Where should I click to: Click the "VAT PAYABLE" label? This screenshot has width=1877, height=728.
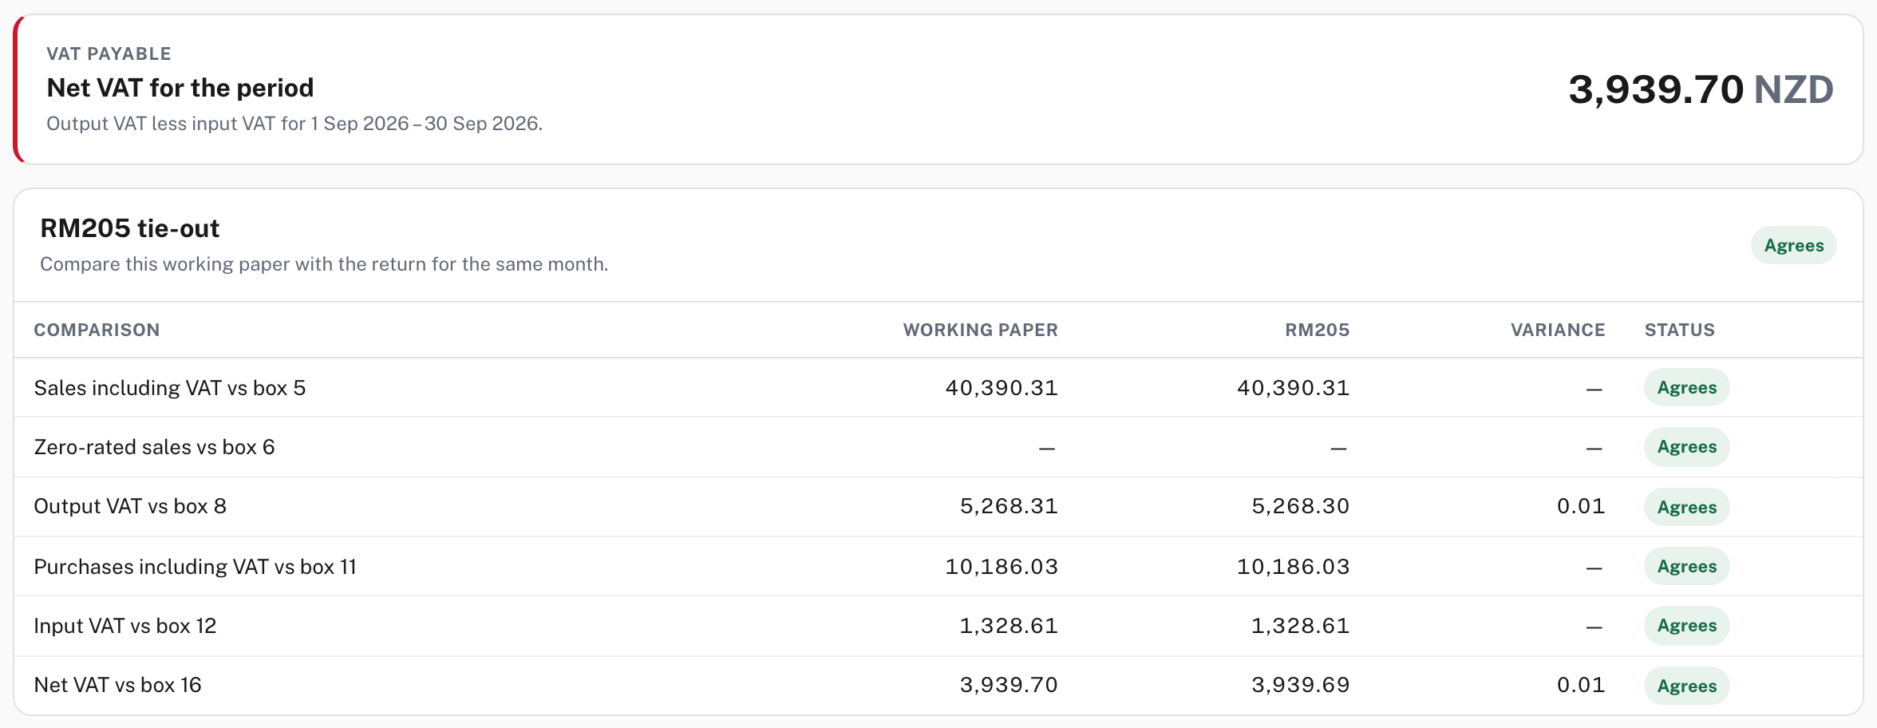[x=109, y=53]
